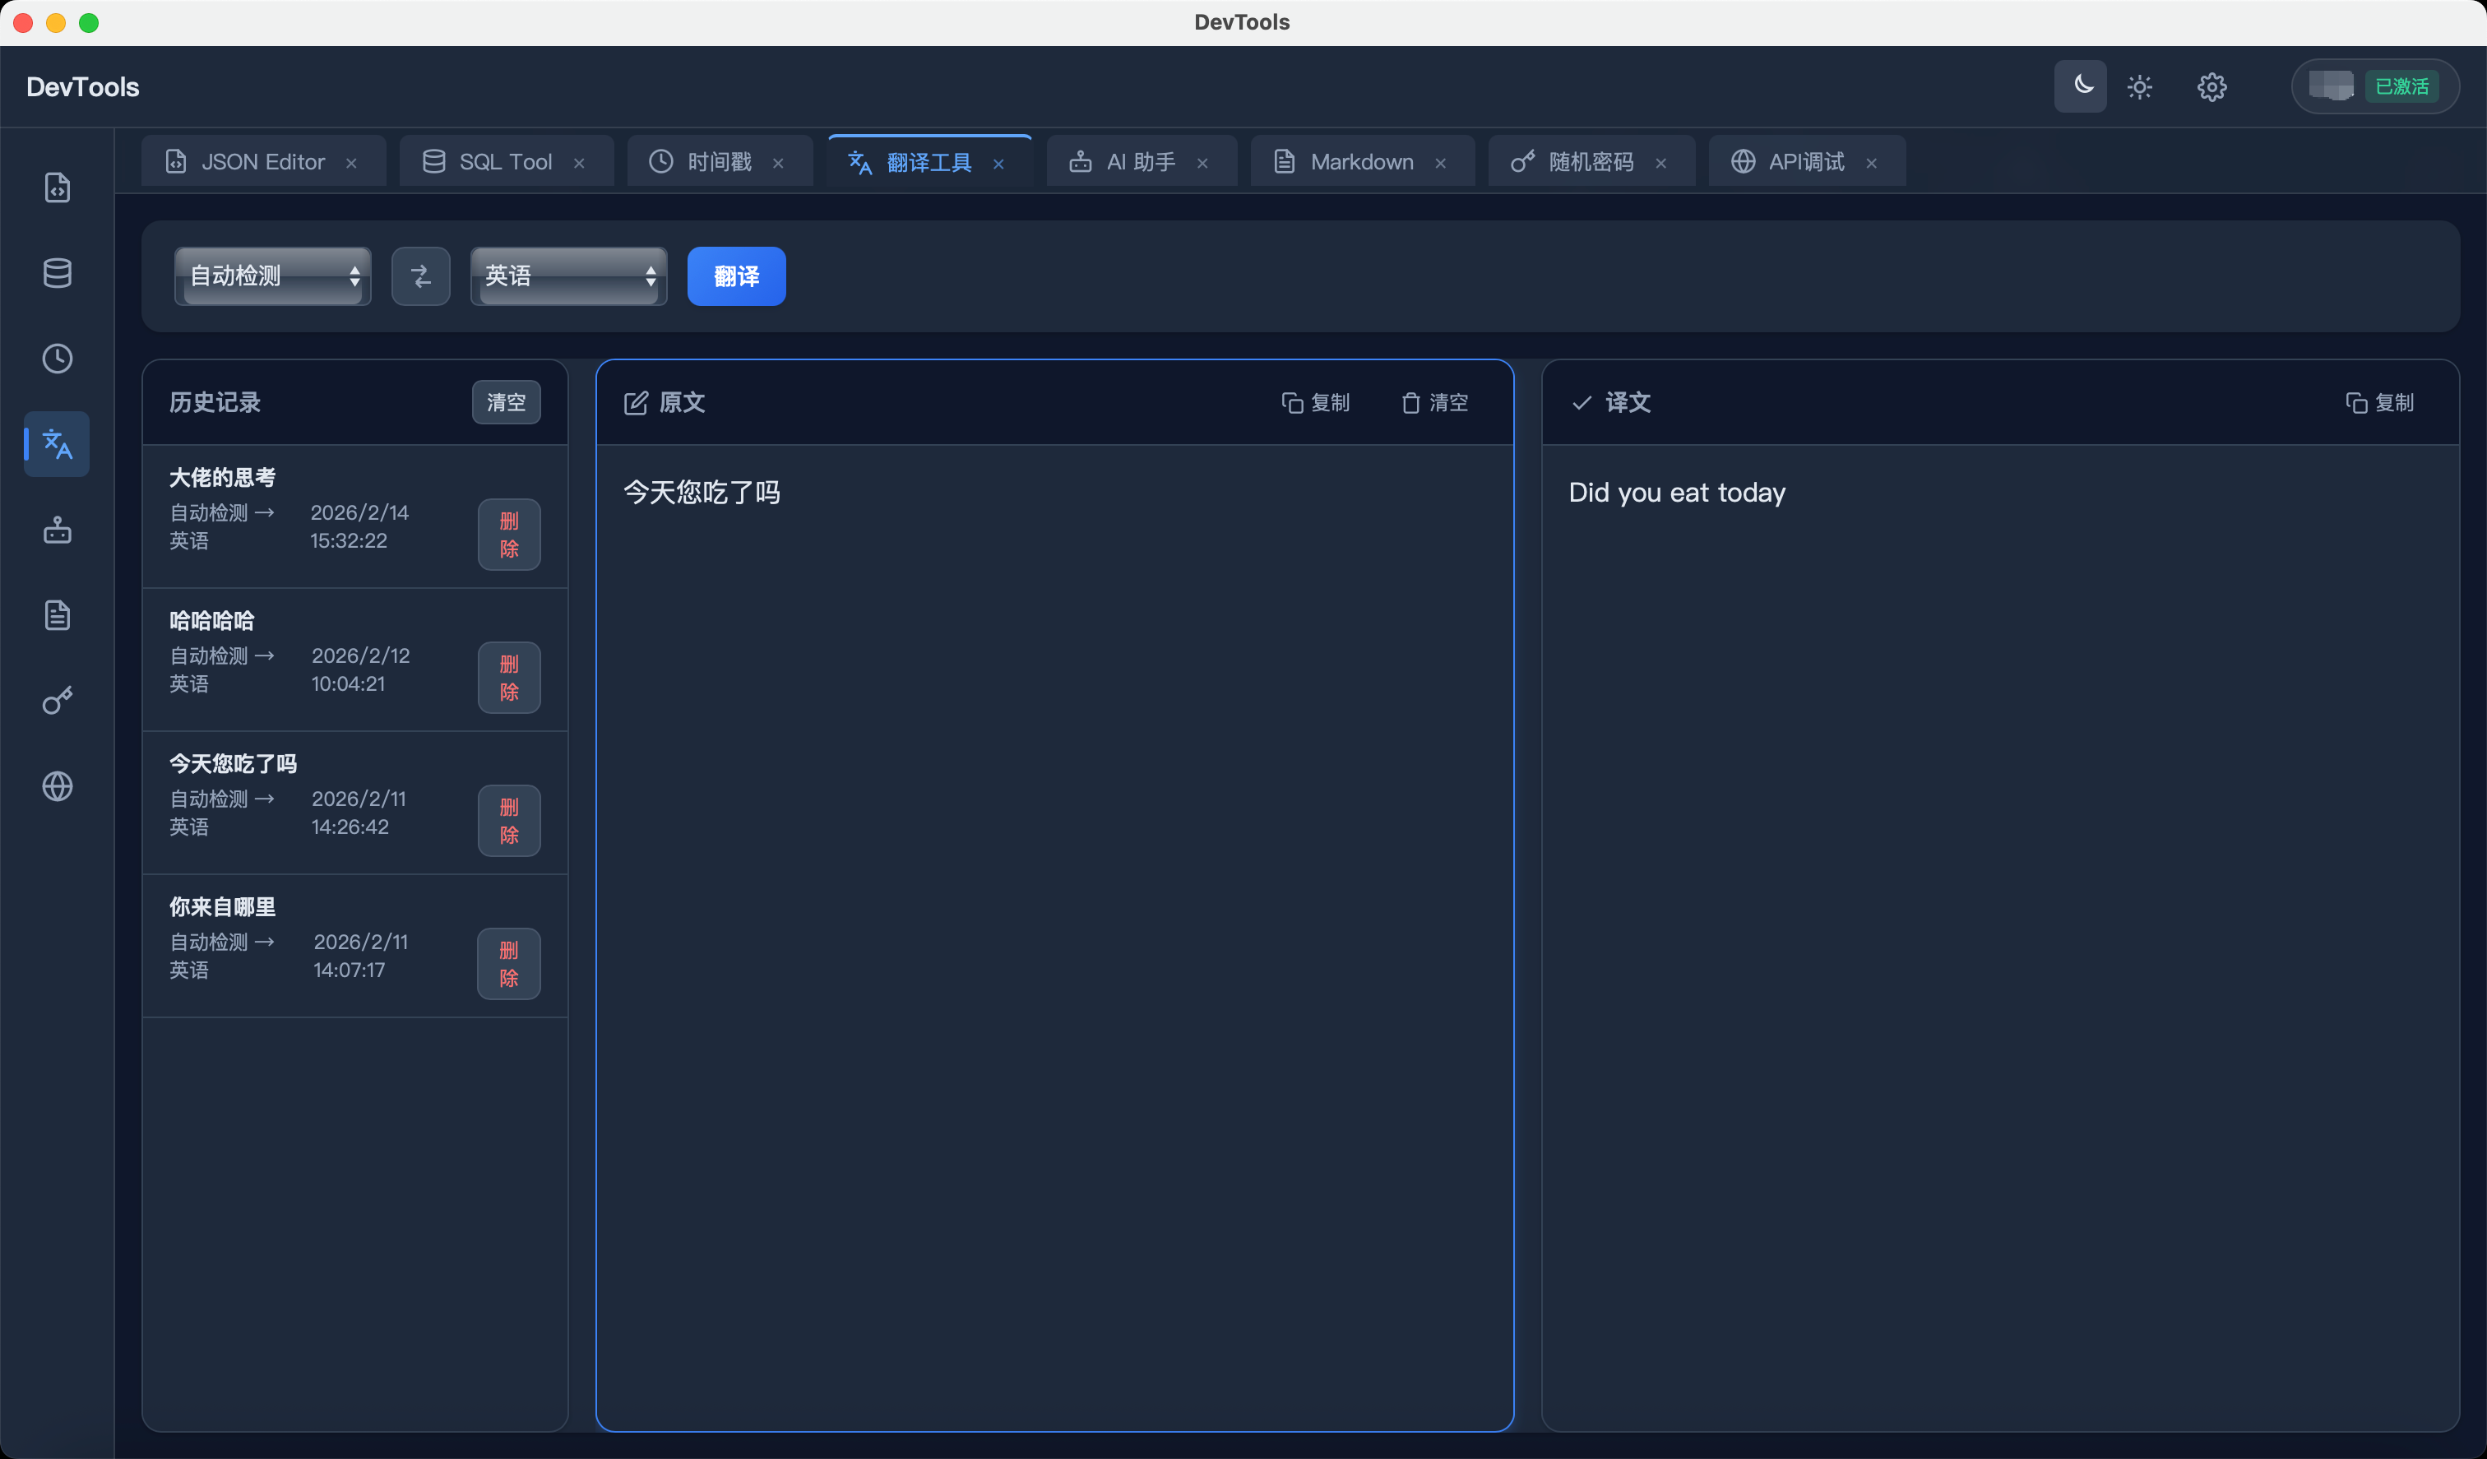This screenshot has height=1459, width=2487.
Task: Open AI assistant robot sidebar icon
Action: [x=58, y=530]
